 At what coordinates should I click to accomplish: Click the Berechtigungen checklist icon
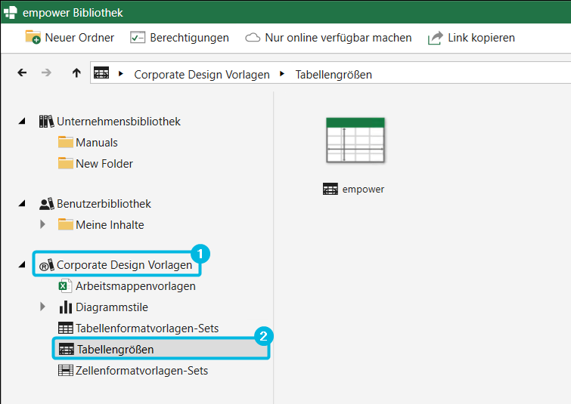coord(138,37)
